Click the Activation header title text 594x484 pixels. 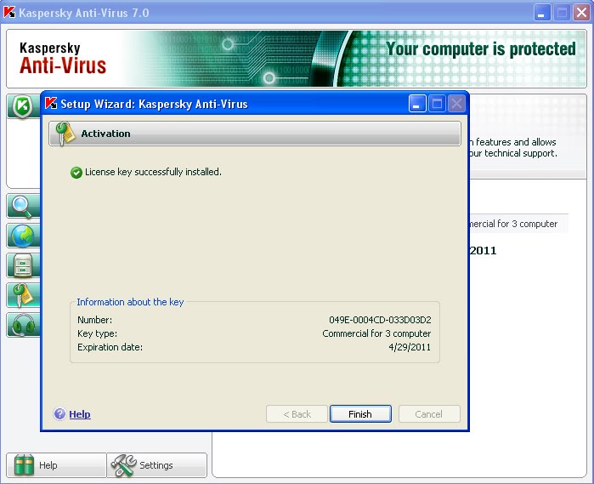point(105,134)
